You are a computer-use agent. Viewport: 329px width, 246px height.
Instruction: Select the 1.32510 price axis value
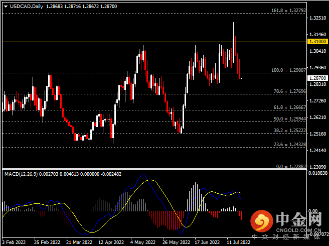[318, 18]
